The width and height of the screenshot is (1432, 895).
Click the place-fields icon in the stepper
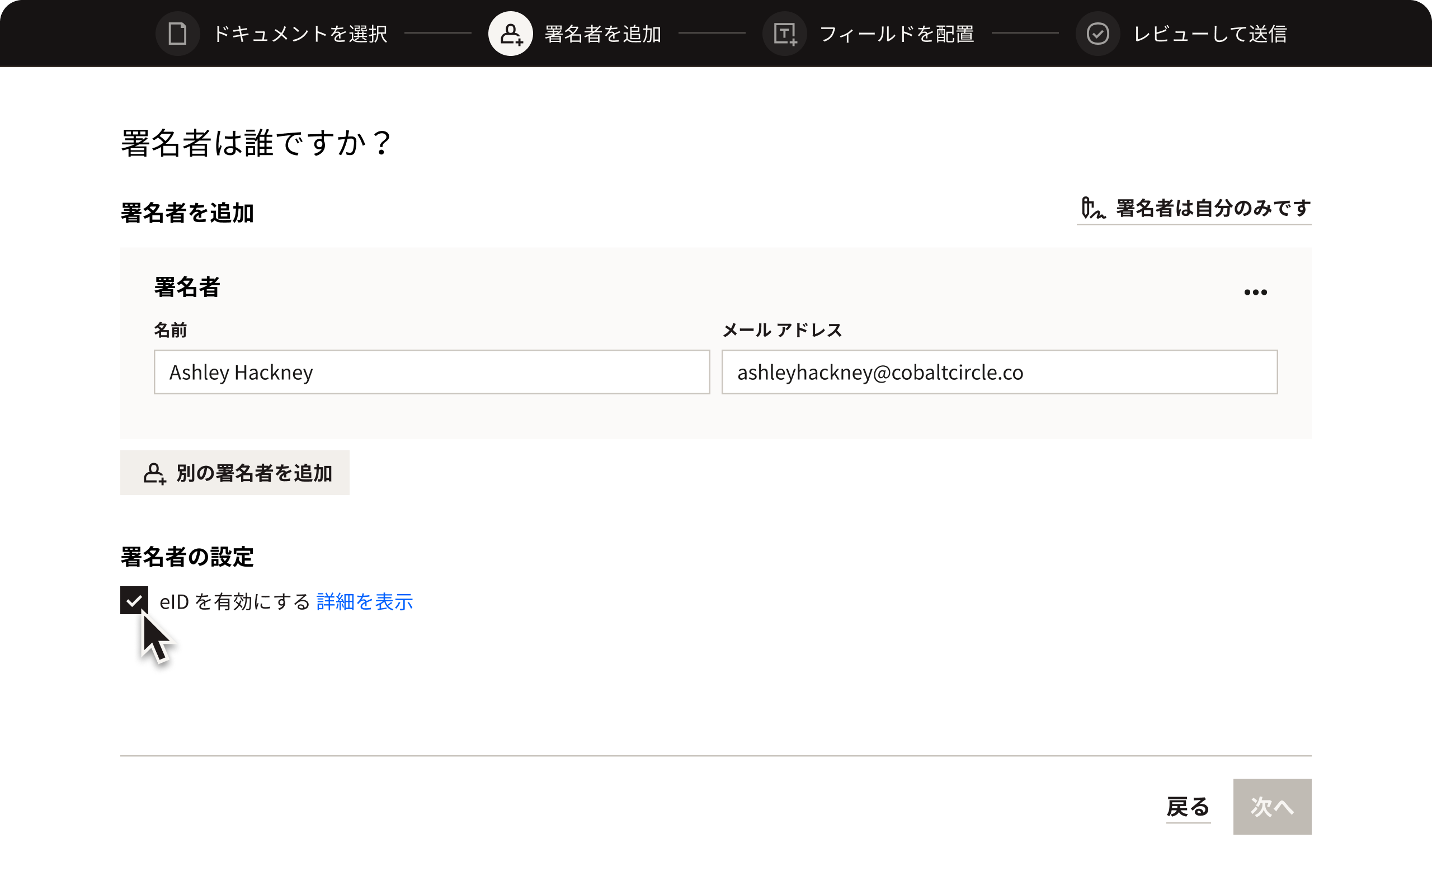785,34
